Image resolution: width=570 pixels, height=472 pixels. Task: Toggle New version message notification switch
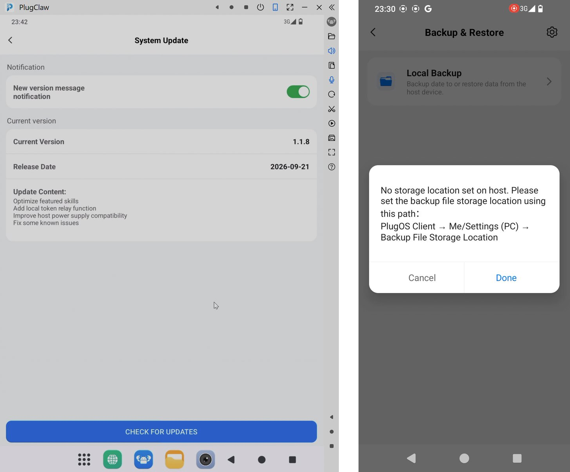(x=298, y=92)
